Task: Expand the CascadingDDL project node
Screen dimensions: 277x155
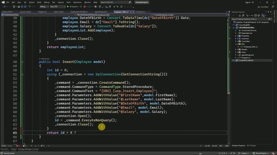Action: tap(233, 25)
